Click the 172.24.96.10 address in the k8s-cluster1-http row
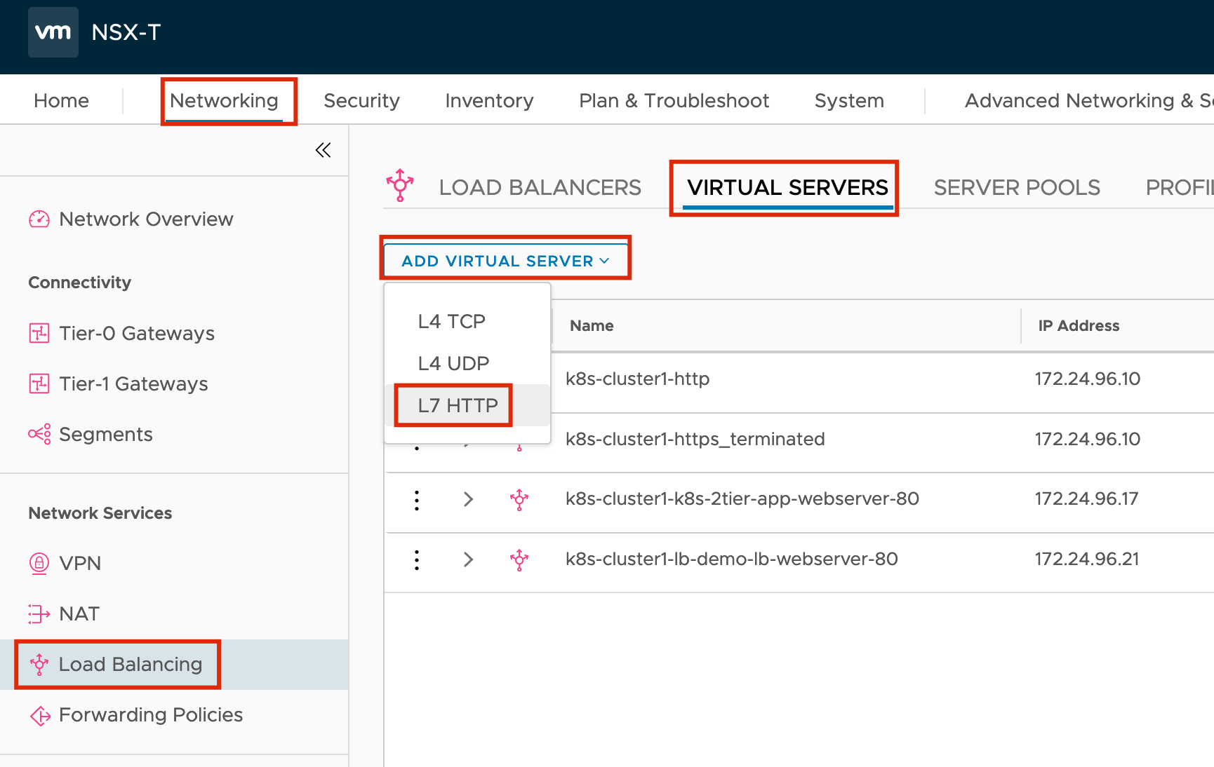Image resolution: width=1214 pixels, height=767 pixels. [1088, 379]
